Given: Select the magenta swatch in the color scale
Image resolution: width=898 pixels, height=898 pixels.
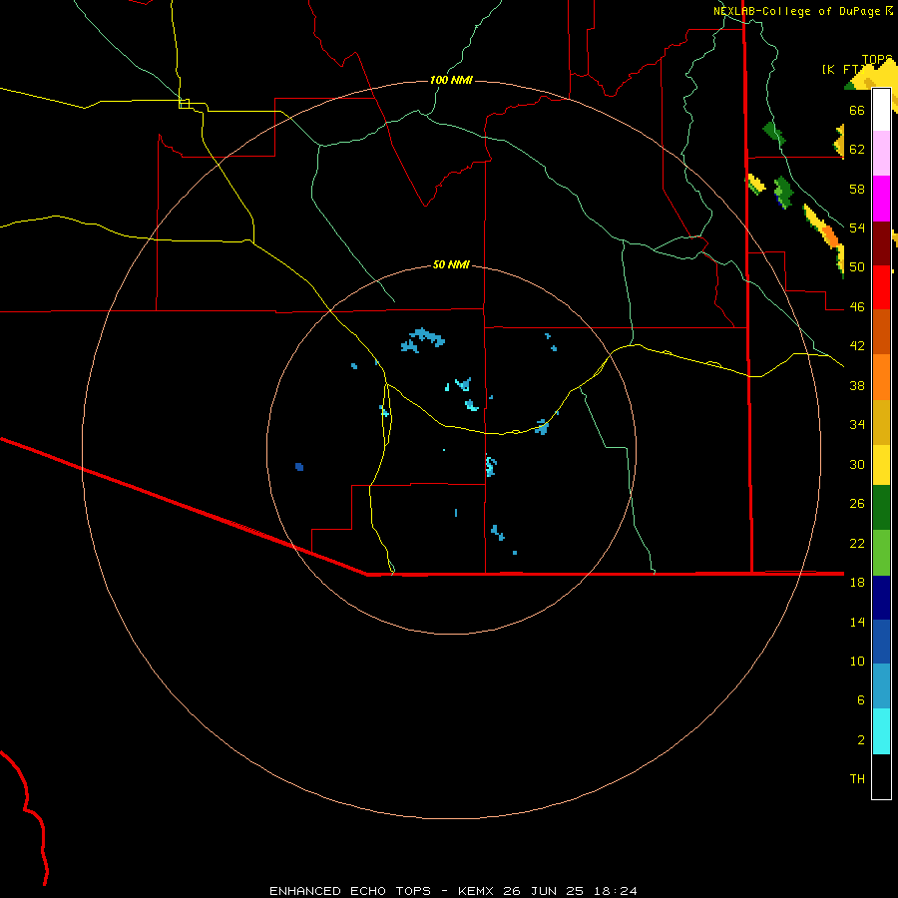Looking at the screenshot, I should (x=881, y=199).
